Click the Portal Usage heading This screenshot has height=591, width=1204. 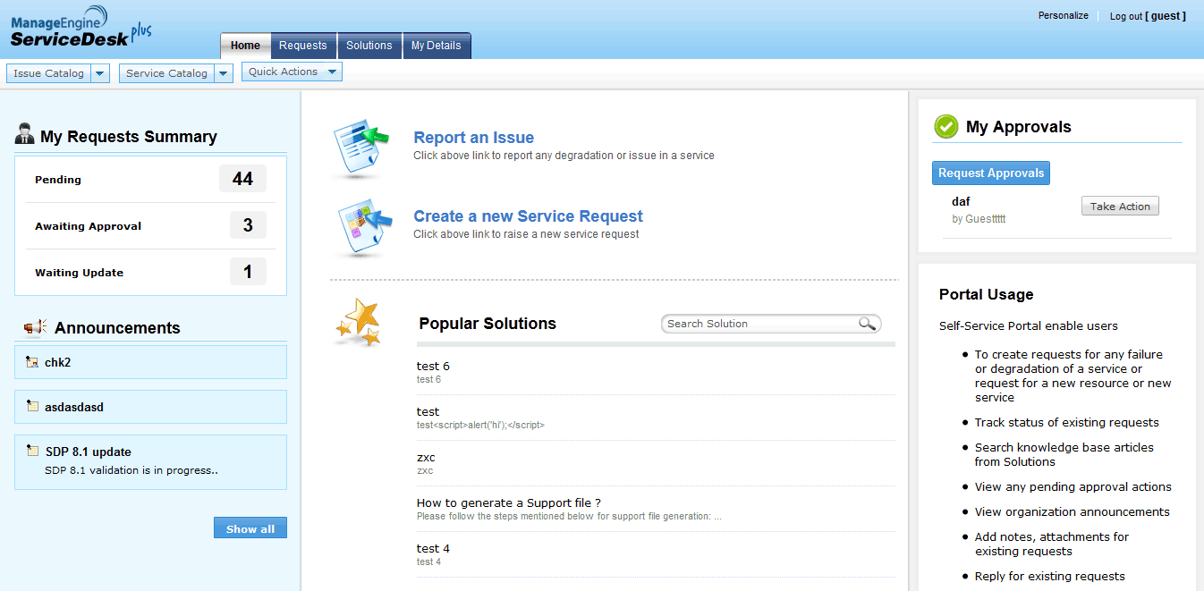tap(986, 294)
